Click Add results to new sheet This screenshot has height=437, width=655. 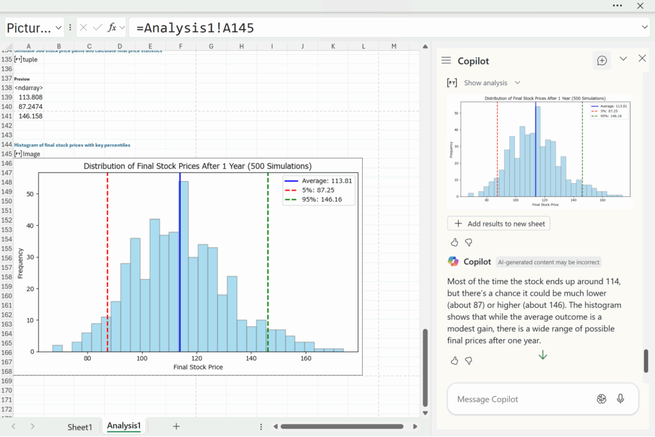click(x=498, y=224)
